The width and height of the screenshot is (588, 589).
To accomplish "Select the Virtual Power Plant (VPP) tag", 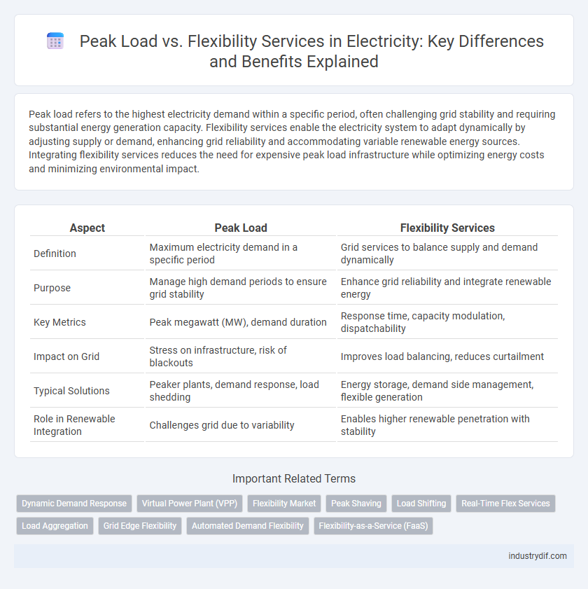I will tap(189, 503).
